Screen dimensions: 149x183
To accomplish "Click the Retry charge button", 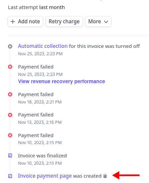I will 64,22.
